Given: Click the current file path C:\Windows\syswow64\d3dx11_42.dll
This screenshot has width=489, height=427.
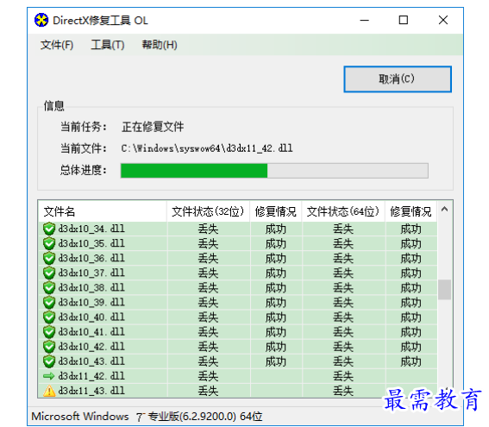Looking at the screenshot, I should 207,148.
